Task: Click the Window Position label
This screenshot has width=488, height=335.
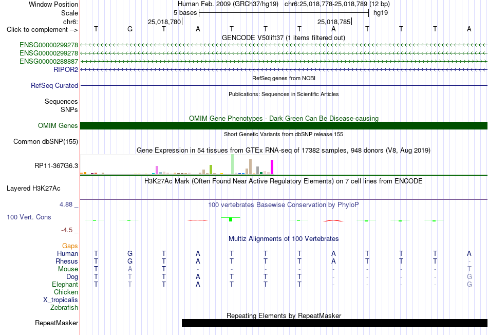Action: click(53, 4)
